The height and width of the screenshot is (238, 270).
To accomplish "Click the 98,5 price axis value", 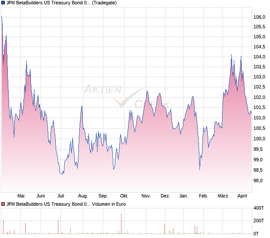I will click(x=258, y=170).
